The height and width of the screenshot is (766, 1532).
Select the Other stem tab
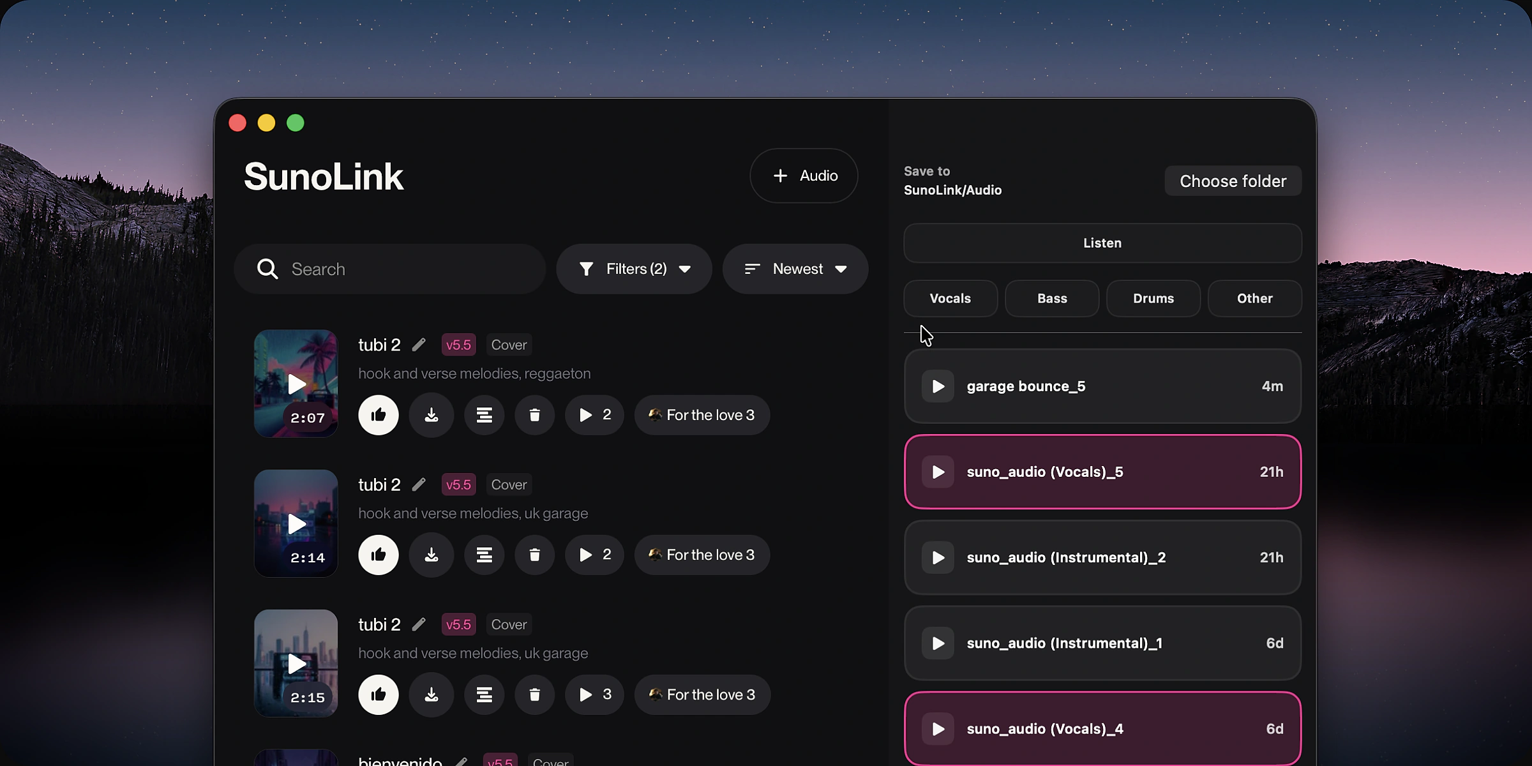pyautogui.click(x=1255, y=298)
